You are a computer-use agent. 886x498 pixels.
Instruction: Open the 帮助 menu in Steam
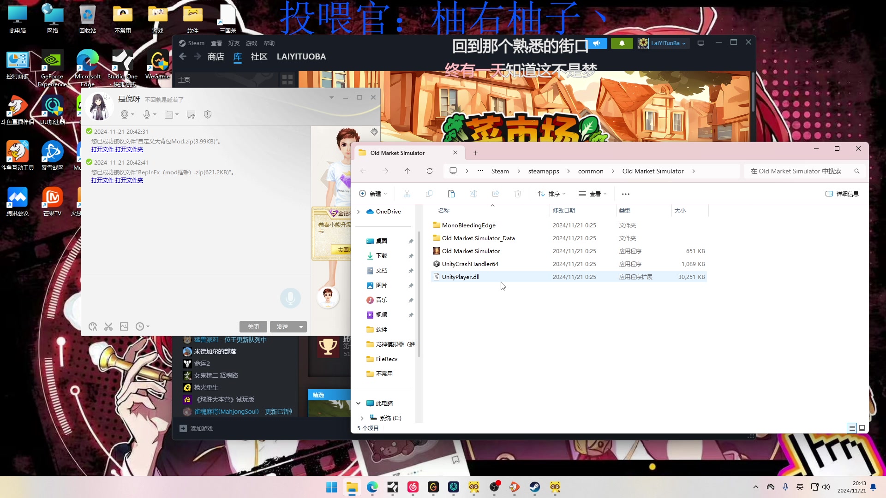(269, 43)
